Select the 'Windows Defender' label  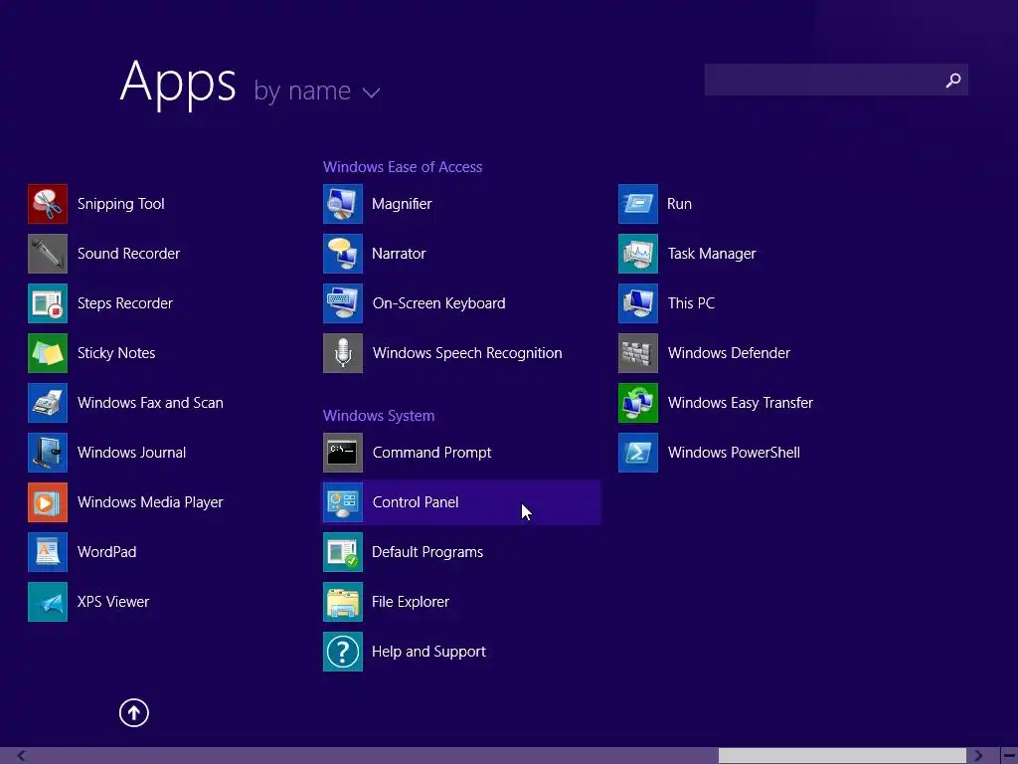click(x=729, y=353)
